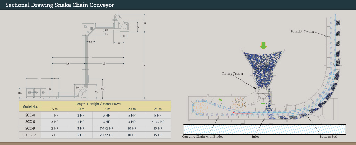This screenshot has height=145, width=356.
Task: Click the 'Inlet' diagram label
Action: (x=256, y=137)
